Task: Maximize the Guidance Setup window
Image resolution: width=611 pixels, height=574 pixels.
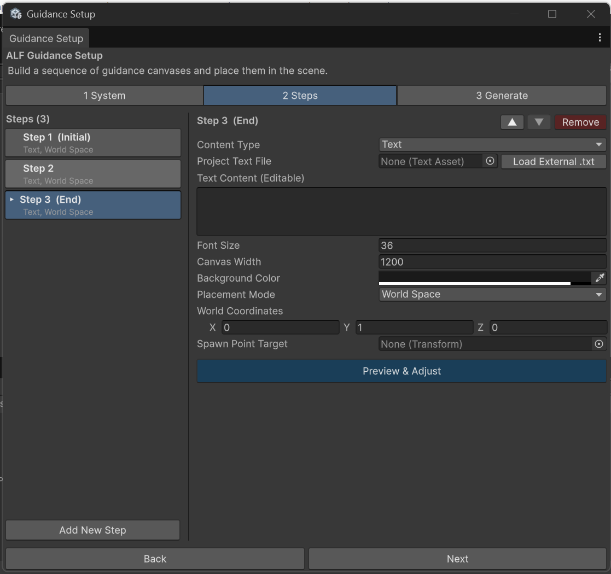Action: pyautogui.click(x=552, y=14)
